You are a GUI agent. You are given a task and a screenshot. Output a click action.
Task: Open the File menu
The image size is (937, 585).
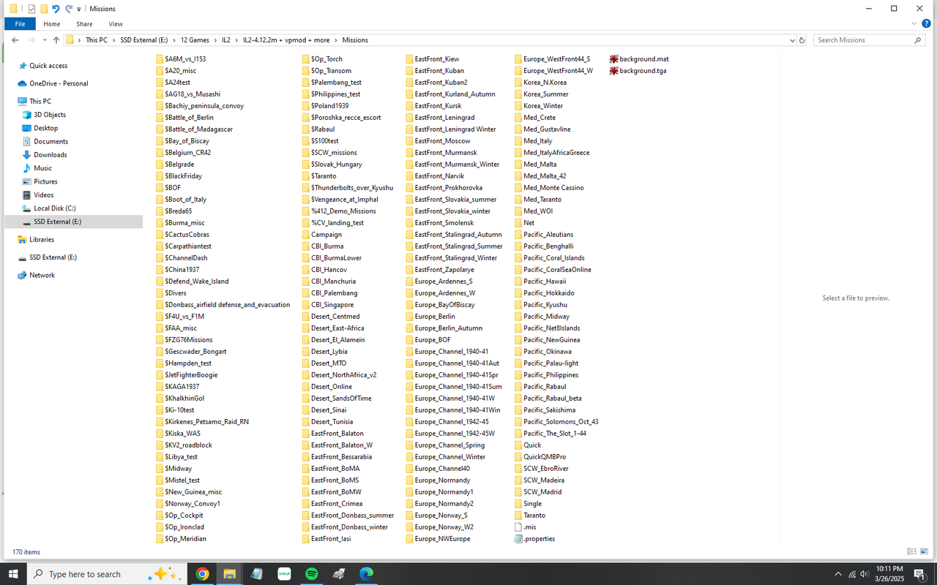point(20,23)
